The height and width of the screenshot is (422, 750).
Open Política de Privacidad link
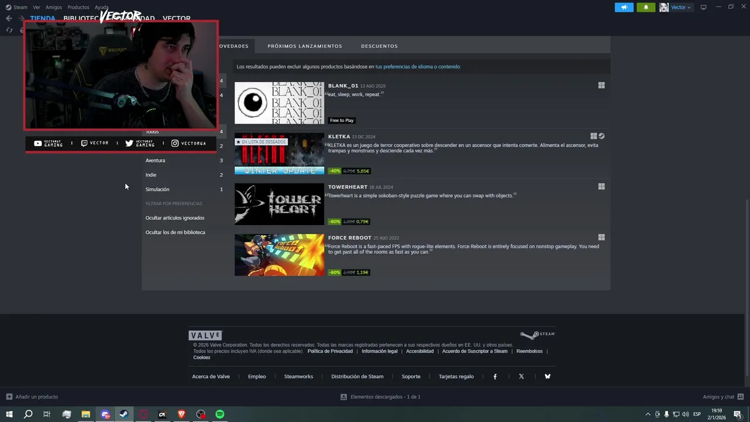pos(330,351)
